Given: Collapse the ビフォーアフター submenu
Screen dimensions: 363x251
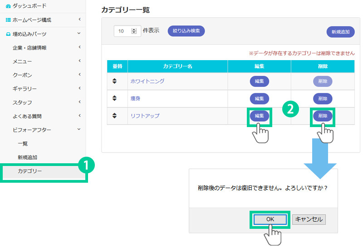Looking at the screenshot, I should 79,130.
